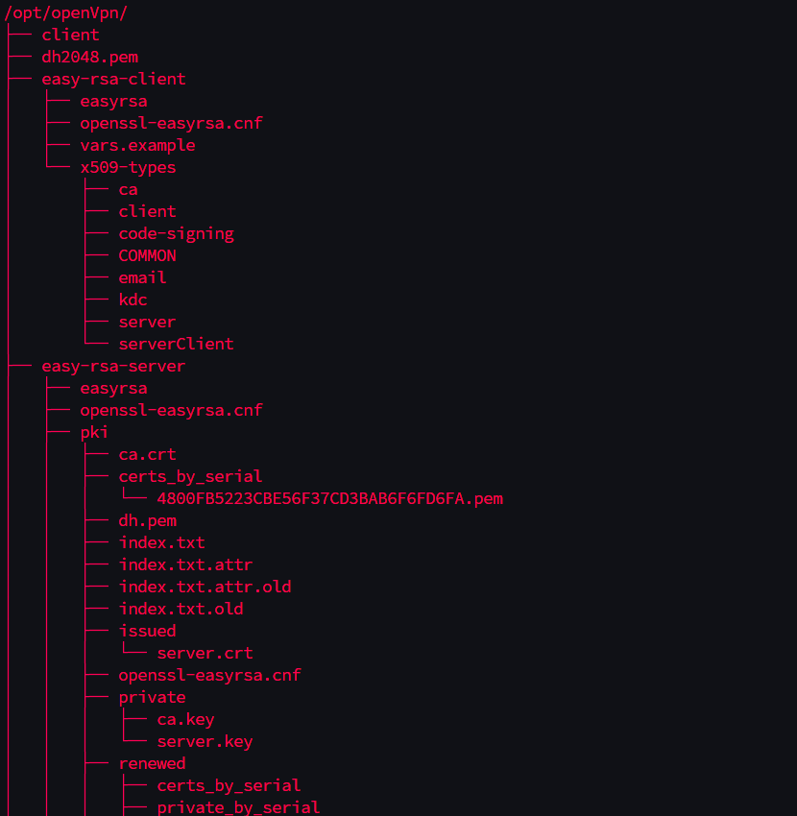Click the serverClient entry
The width and height of the screenshot is (797, 816).
click(x=176, y=344)
